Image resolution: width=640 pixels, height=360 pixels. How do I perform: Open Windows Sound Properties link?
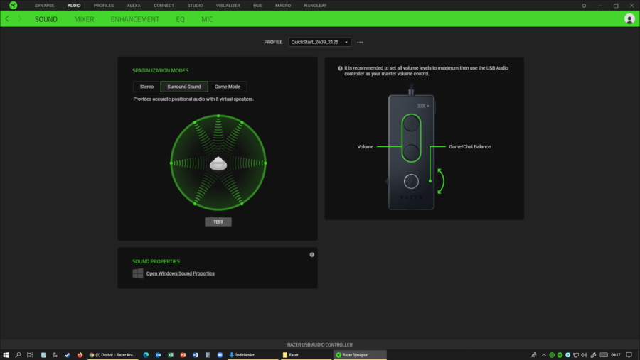click(x=180, y=273)
